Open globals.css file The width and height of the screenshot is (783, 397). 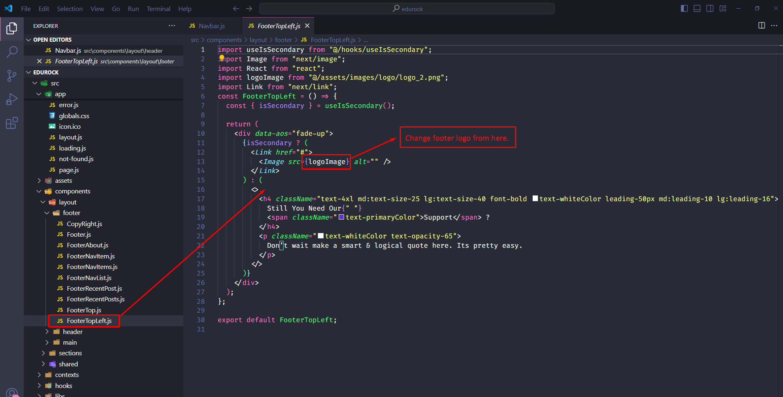pos(103,116)
